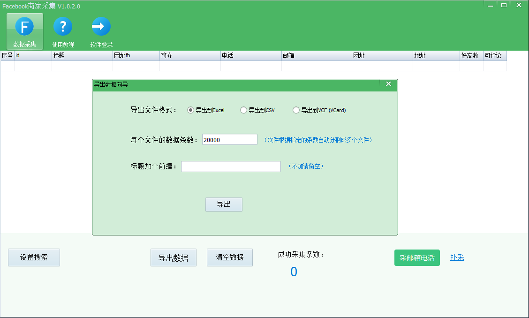Click the 软件根据指定的条数自动分割成多个文件 hint text
Viewport: 529px width, 318px height.
318,140
